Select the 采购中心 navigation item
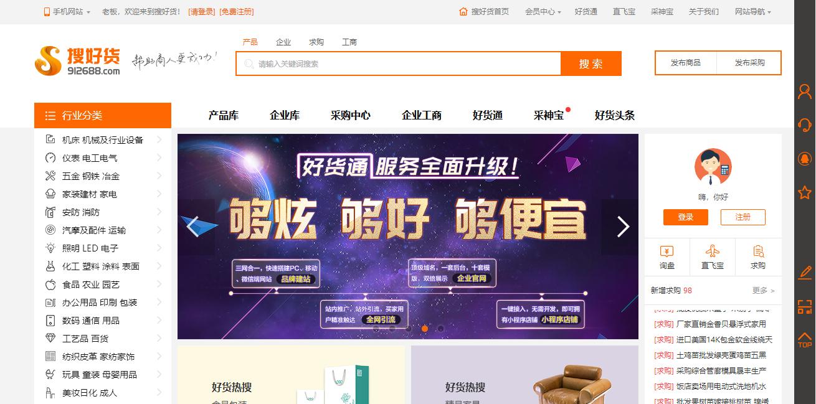The image size is (816, 404). point(351,115)
